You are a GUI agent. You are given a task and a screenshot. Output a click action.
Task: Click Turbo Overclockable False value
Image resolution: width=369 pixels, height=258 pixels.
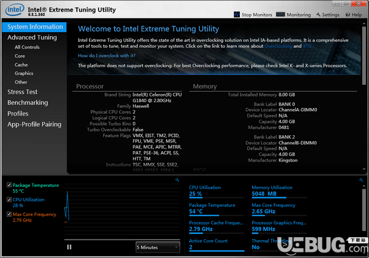point(138,130)
